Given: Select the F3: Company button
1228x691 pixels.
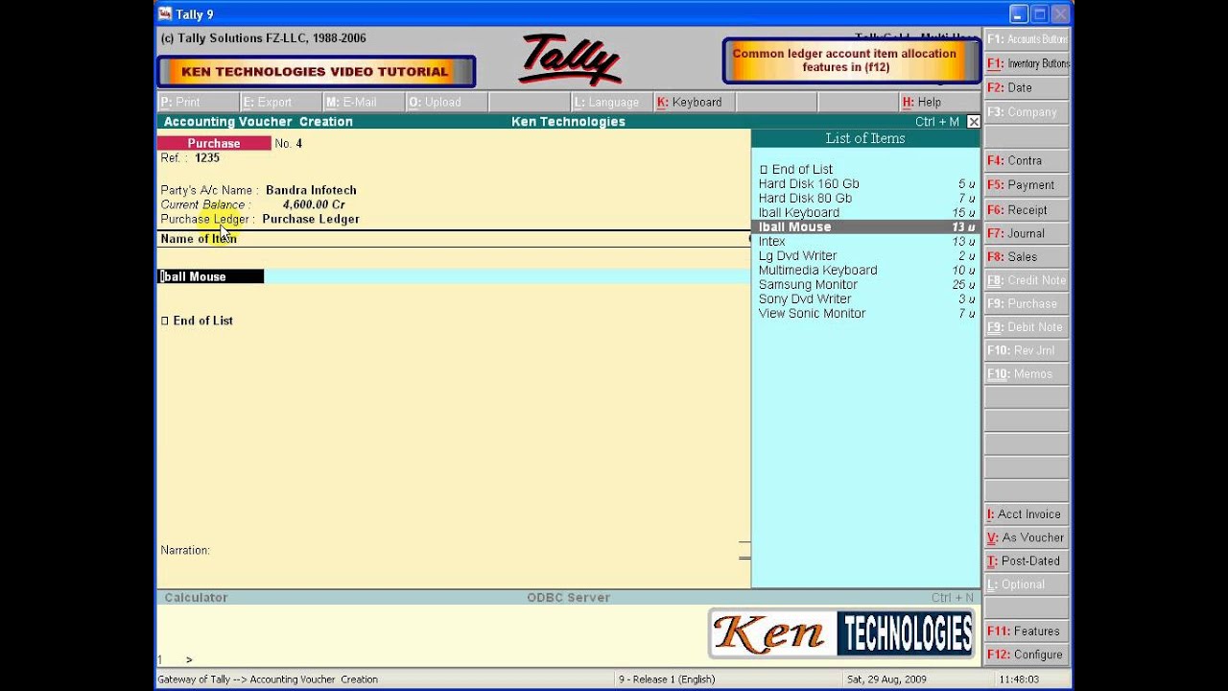Looking at the screenshot, I should [x=1027, y=112].
